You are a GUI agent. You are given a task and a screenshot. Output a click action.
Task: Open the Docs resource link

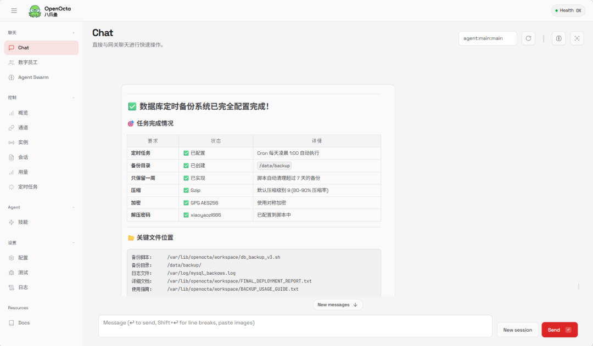[x=24, y=322]
